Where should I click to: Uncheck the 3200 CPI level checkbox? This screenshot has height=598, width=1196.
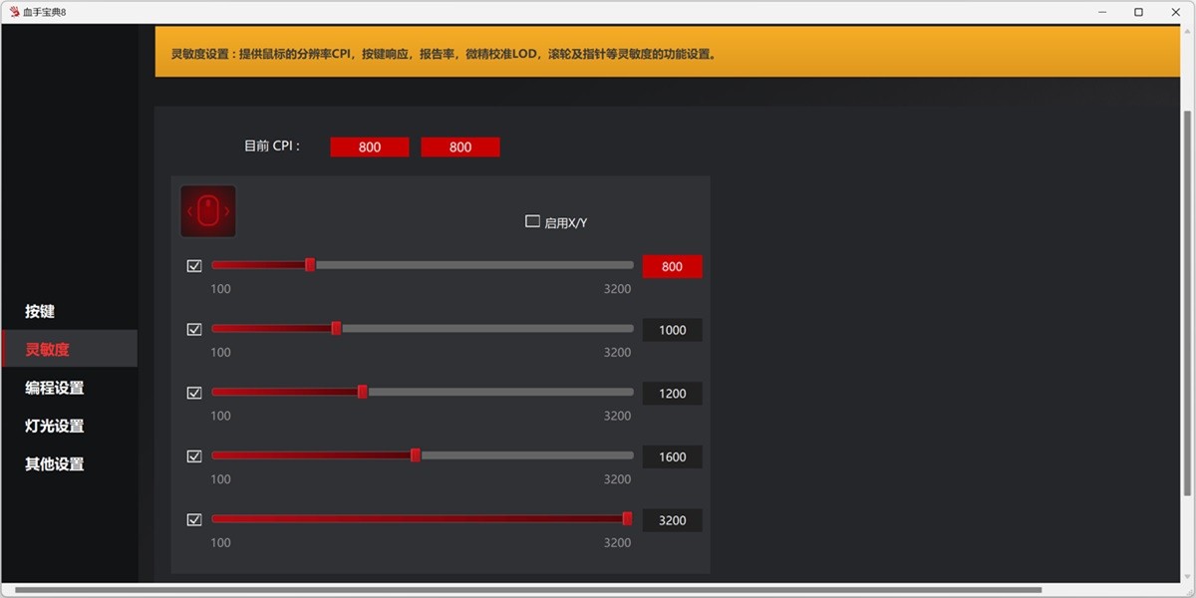pos(194,519)
